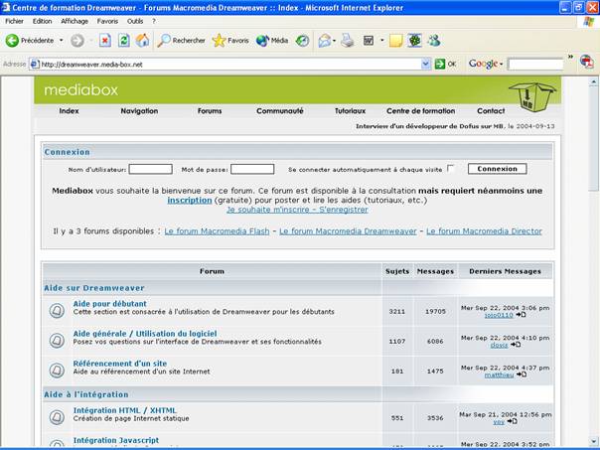Open Centre de formation menu item

click(421, 111)
